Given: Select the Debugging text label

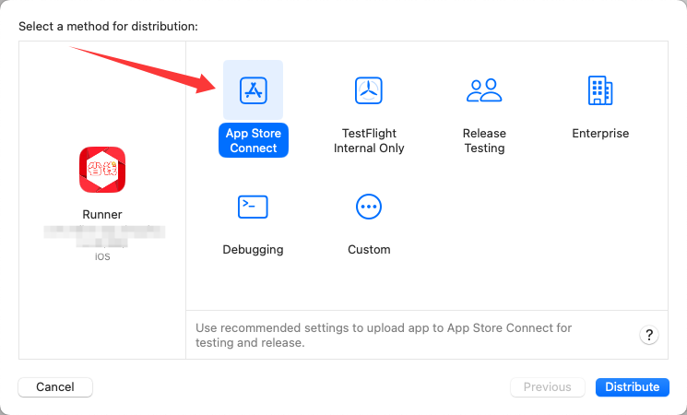Looking at the screenshot, I should 253,250.
